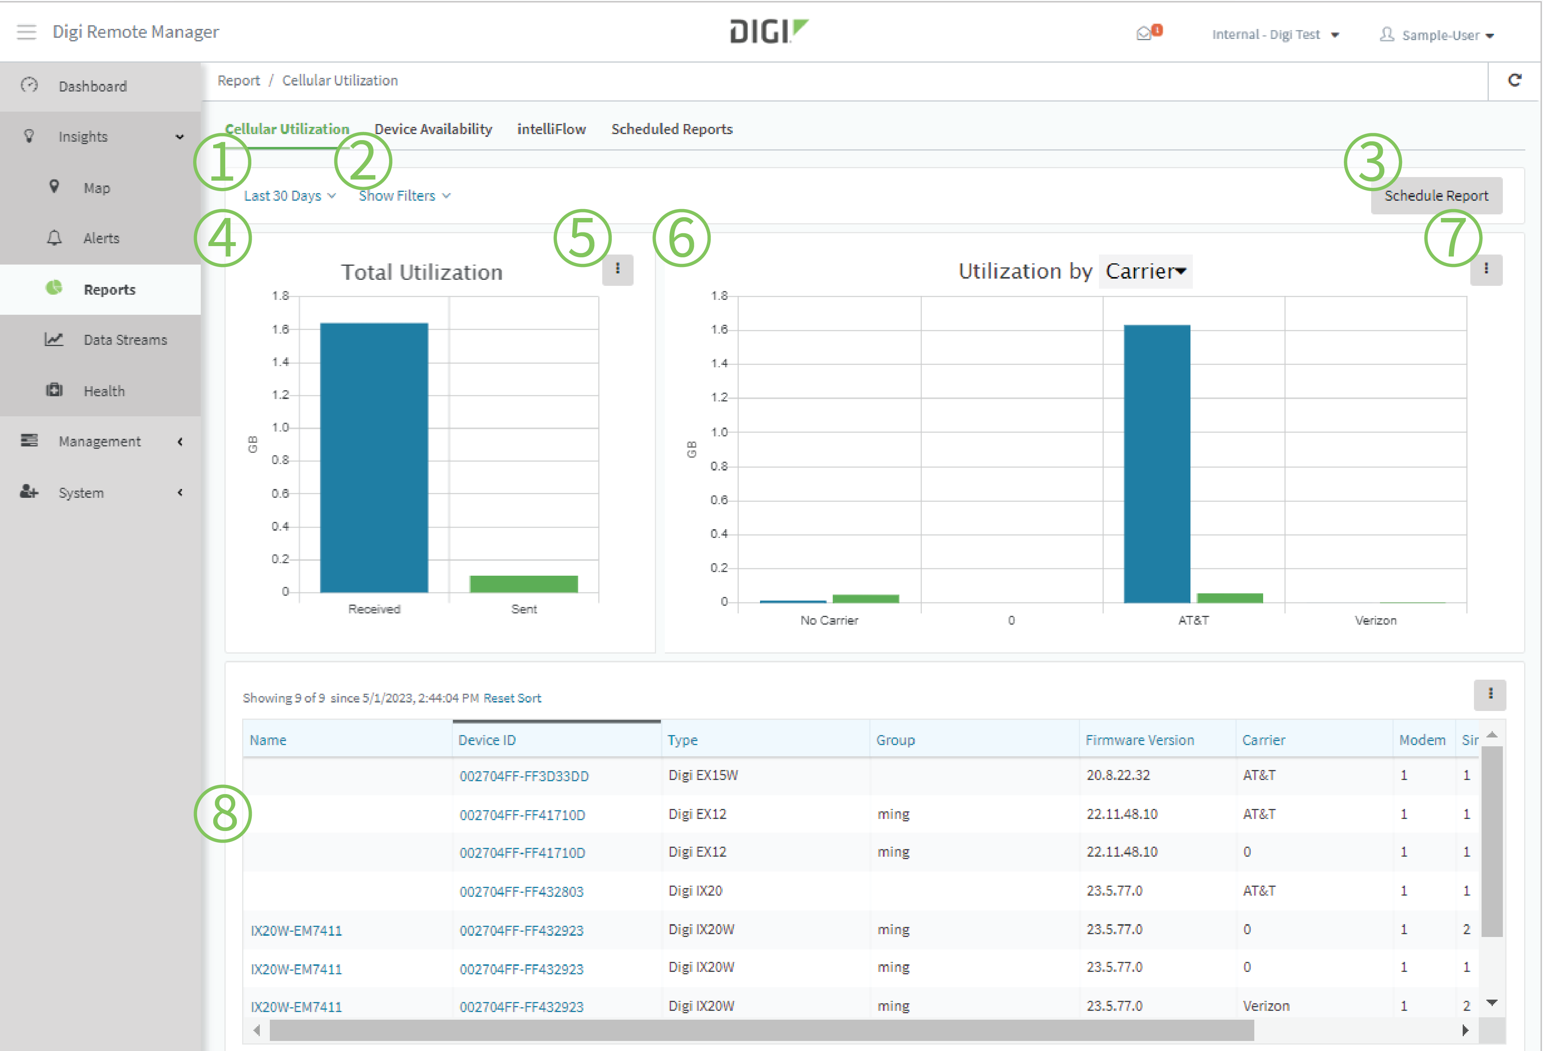The height and width of the screenshot is (1051, 1543).
Task: Sort table by Firmware Version column
Action: (1139, 739)
